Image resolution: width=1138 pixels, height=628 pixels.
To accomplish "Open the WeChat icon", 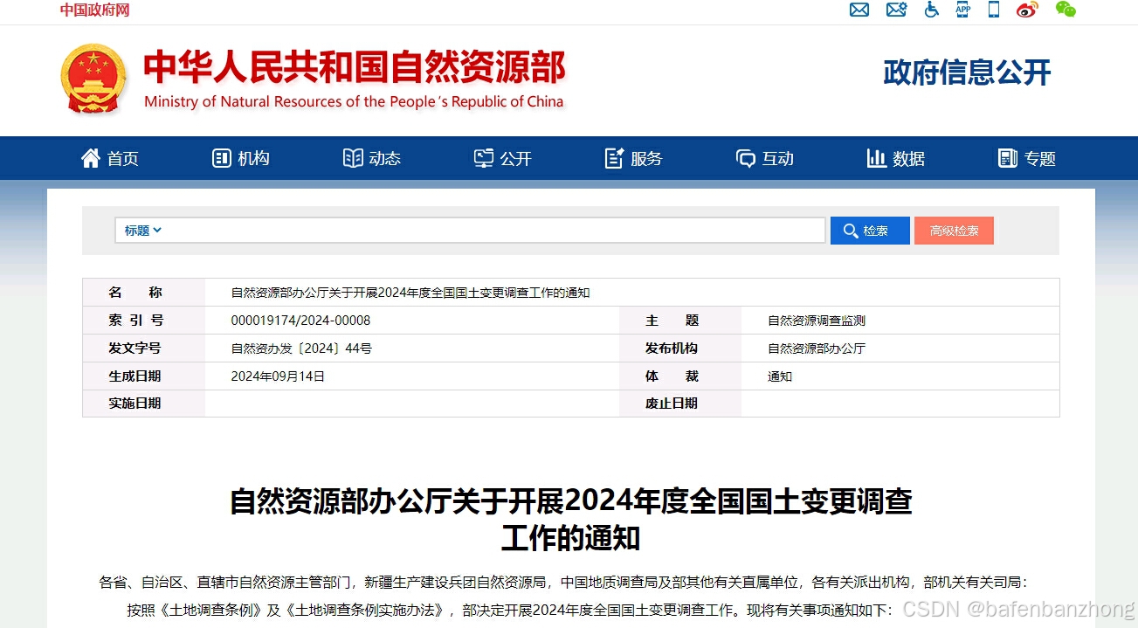I will pyautogui.click(x=1066, y=10).
